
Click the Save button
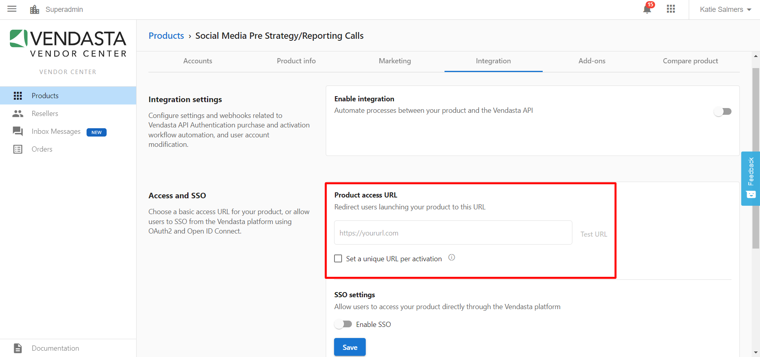(x=350, y=347)
